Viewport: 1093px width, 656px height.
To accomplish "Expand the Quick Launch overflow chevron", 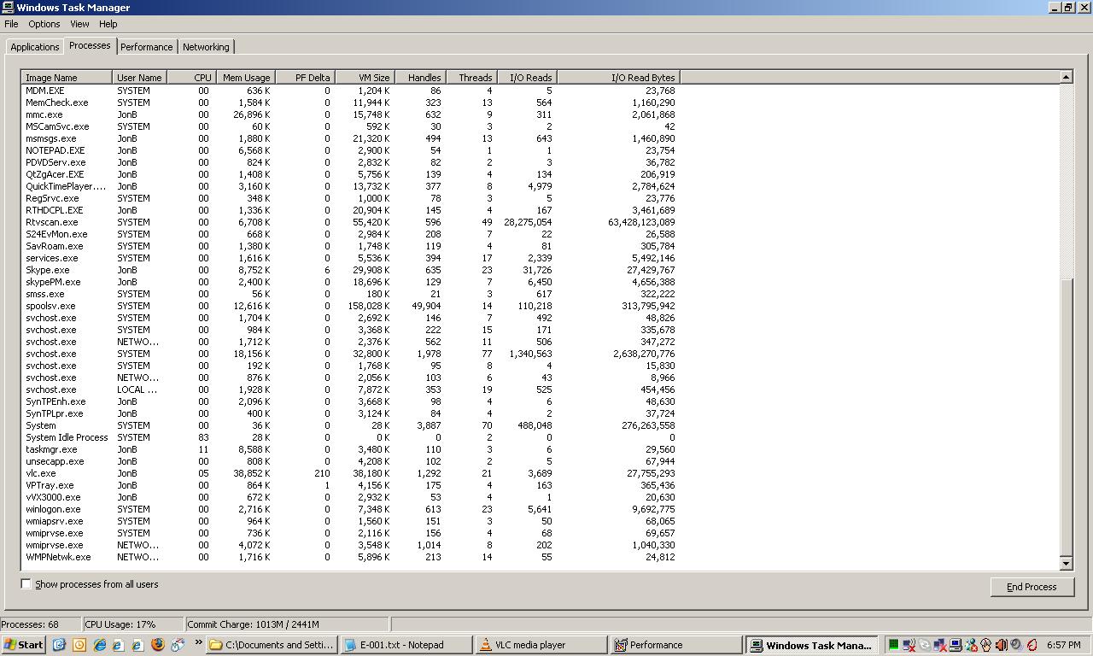I will tap(198, 642).
